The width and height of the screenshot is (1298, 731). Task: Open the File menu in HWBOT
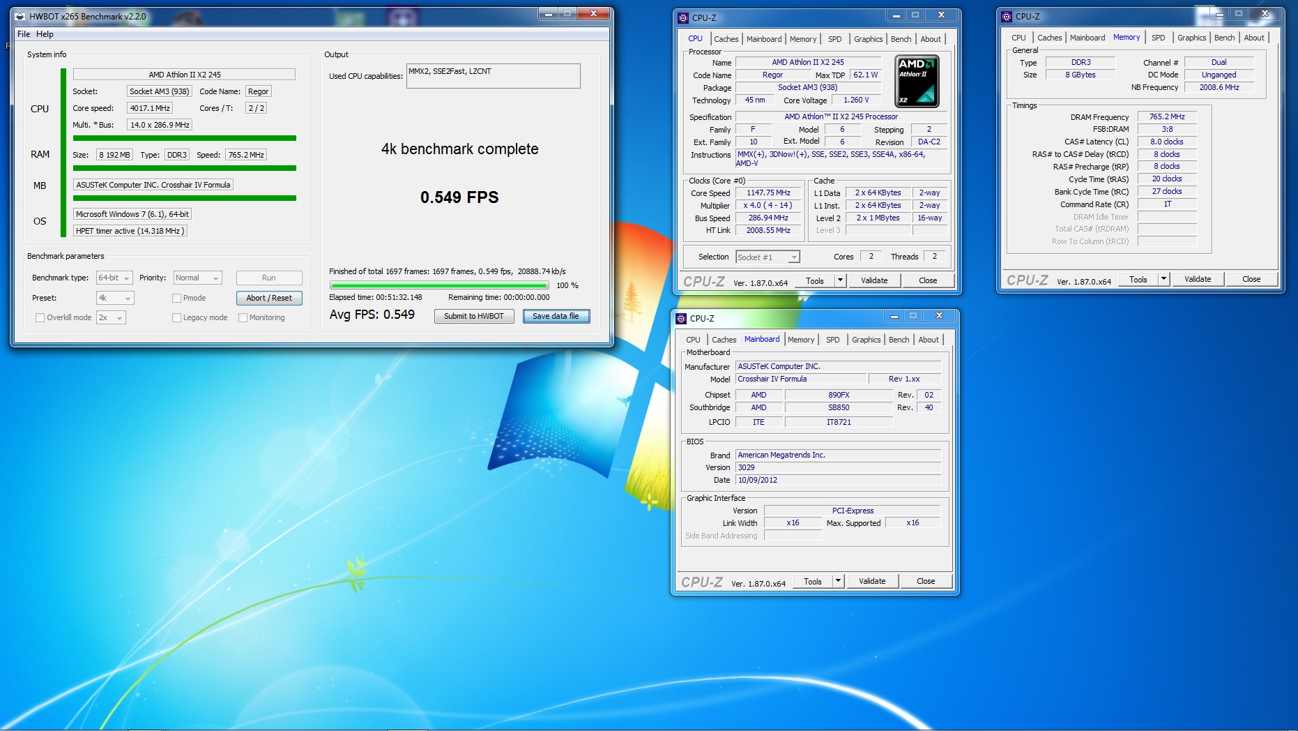[24, 34]
